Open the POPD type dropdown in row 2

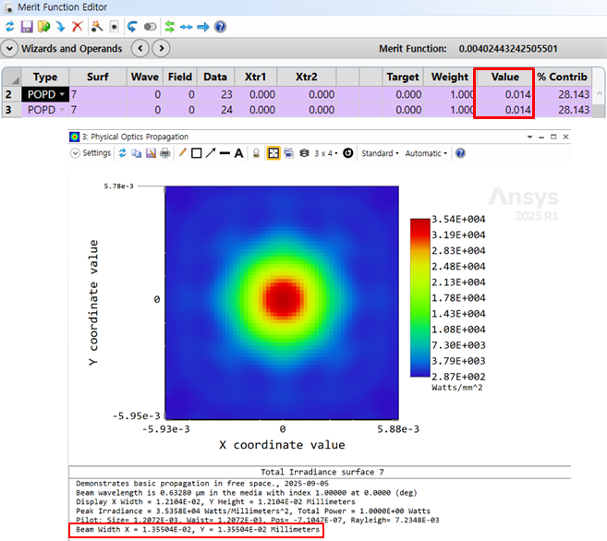(x=63, y=95)
